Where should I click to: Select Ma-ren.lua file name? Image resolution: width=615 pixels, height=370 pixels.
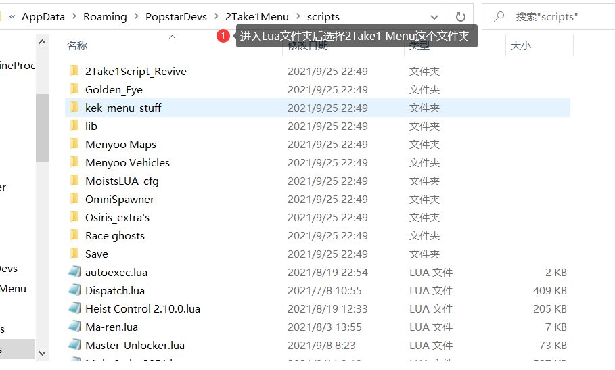click(112, 327)
